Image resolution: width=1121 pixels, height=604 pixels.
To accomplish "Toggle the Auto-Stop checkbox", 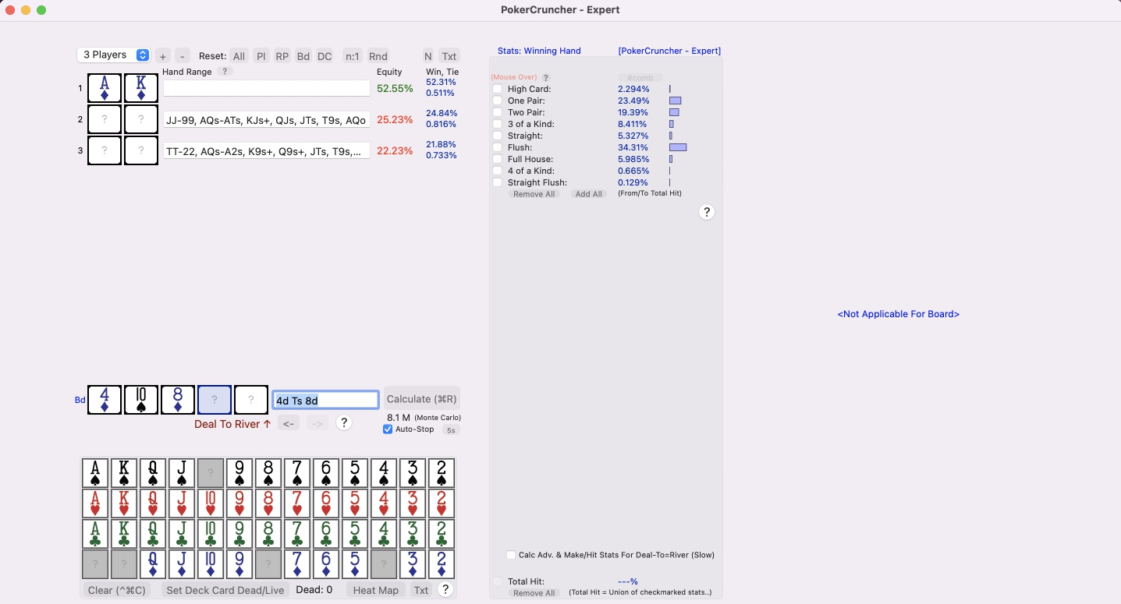I will point(388,429).
